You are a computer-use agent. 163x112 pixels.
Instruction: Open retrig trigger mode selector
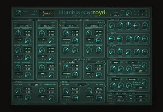pos(116,15)
